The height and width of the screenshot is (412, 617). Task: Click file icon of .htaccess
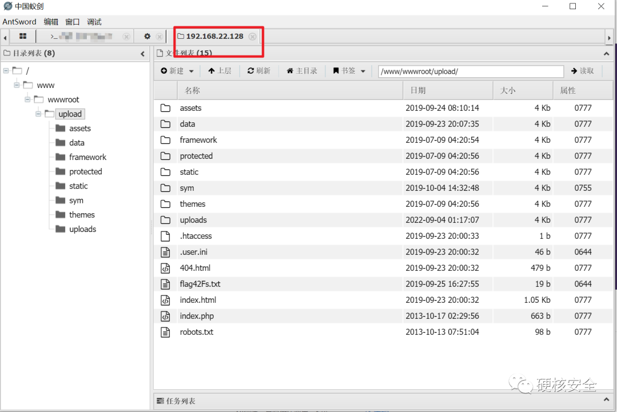click(165, 236)
